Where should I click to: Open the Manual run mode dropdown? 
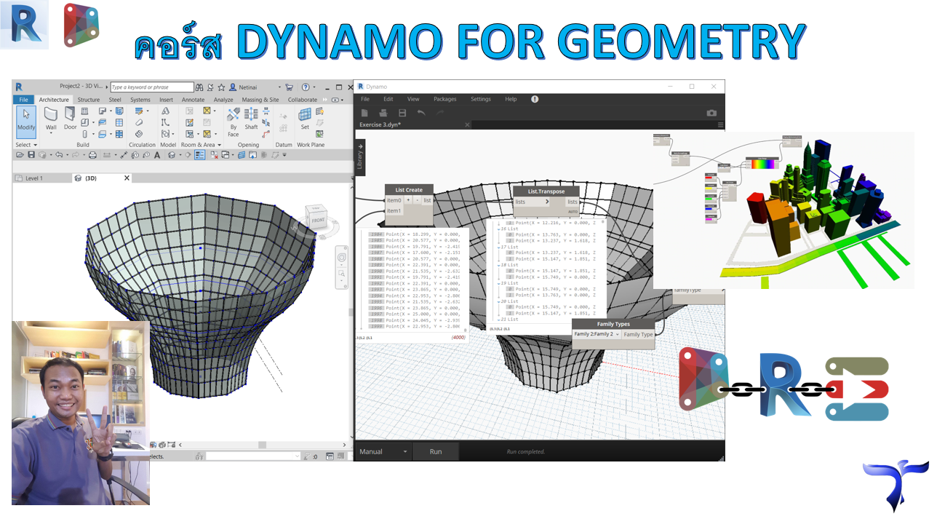click(383, 452)
